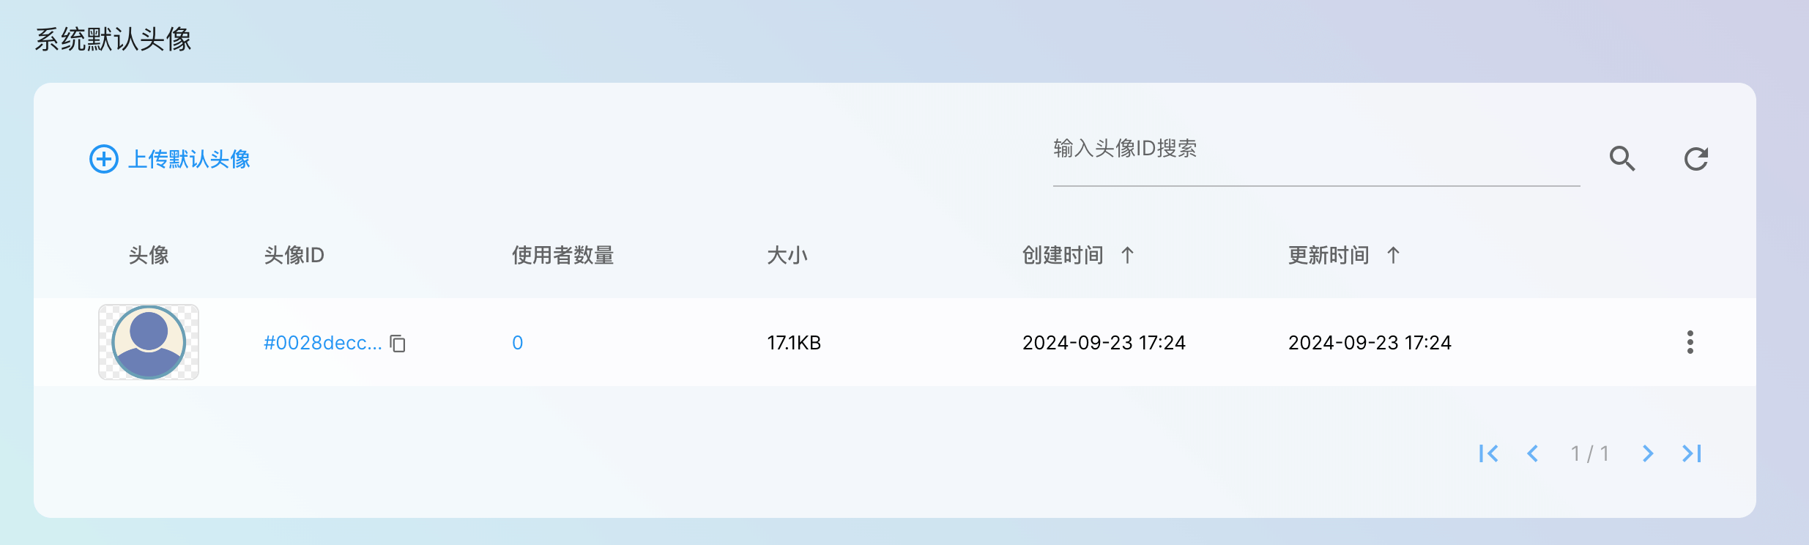Go to the next page
Screen dimensions: 1809x545
point(1647,453)
